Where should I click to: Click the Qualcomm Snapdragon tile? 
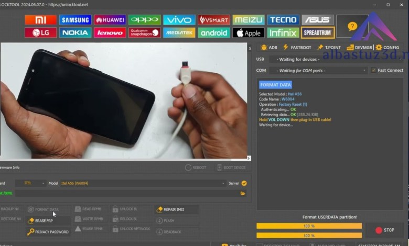[144, 33]
